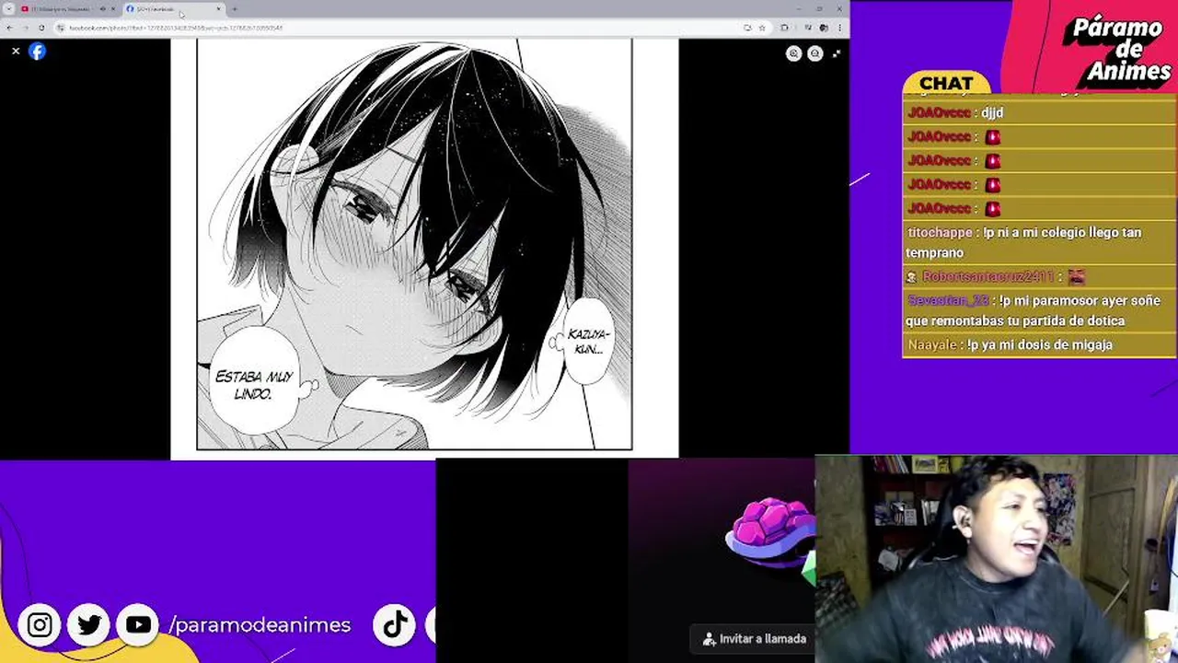The width and height of the screenshot is (1178, 663).
Task: Click the JOAOvccc 'djjd' message
Action: pos(1037,112)
